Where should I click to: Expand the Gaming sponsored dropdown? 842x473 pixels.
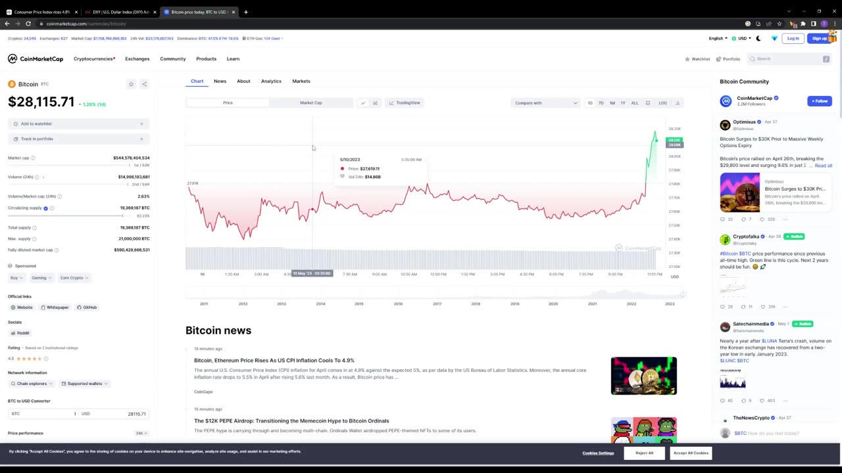pos(41,278)
